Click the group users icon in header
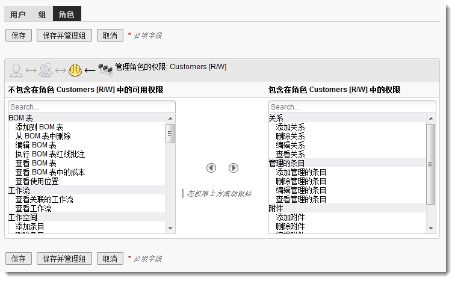Viewport: 455px width, 281px height. (x=46, y=70)
